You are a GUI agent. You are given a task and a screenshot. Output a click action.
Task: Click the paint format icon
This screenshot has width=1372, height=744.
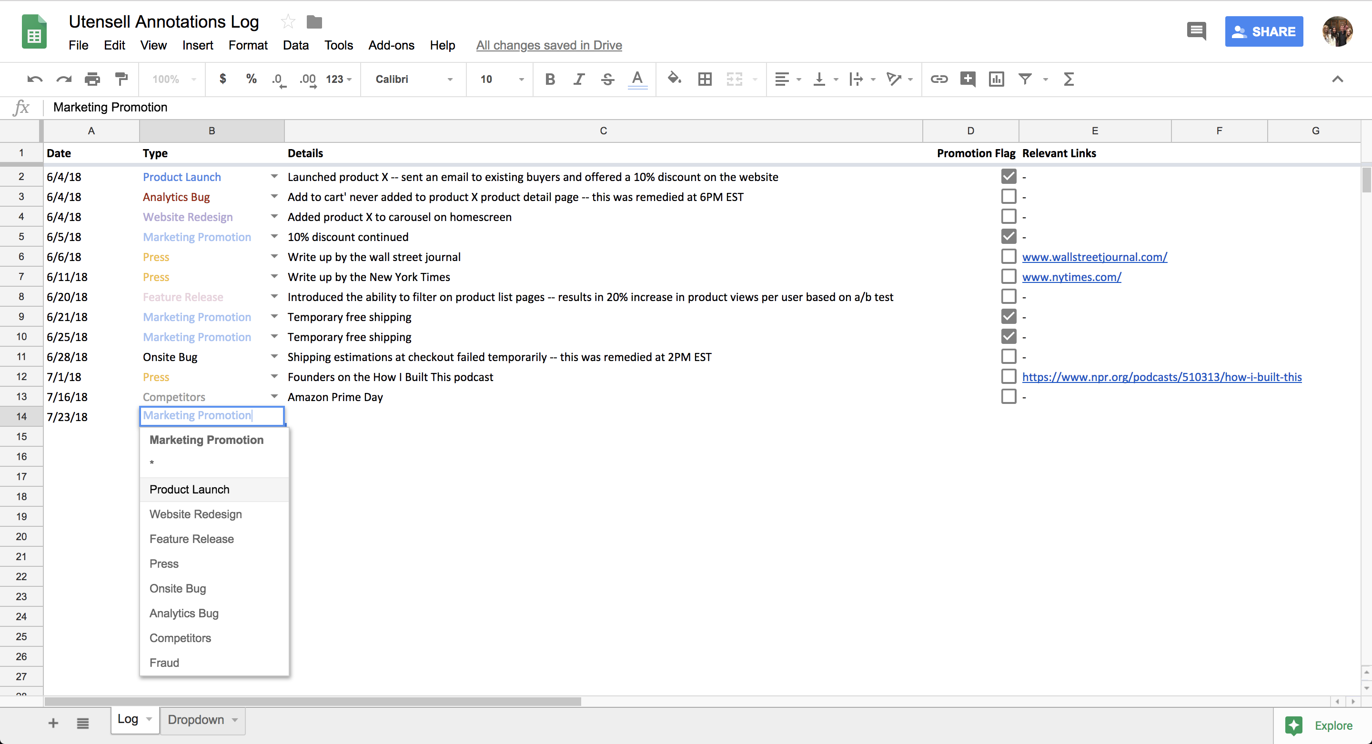(x=121, y=79)
